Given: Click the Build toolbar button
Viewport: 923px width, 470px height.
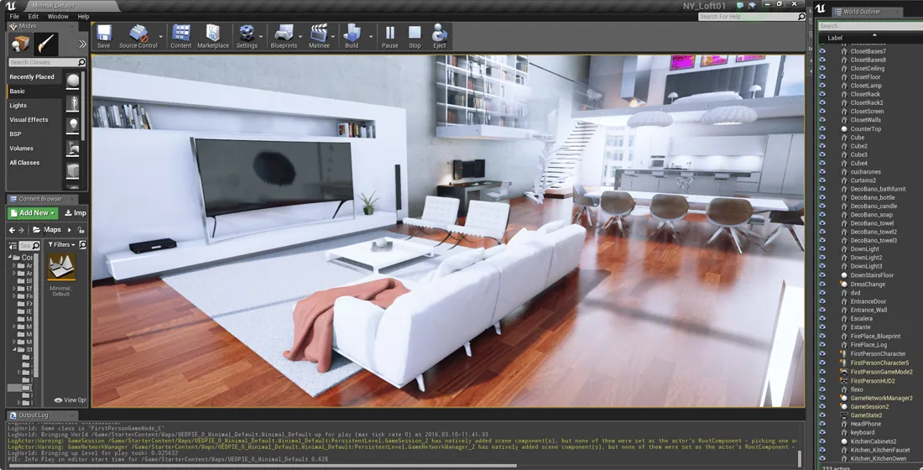Looking at the screenshot, I should (352, 37).
